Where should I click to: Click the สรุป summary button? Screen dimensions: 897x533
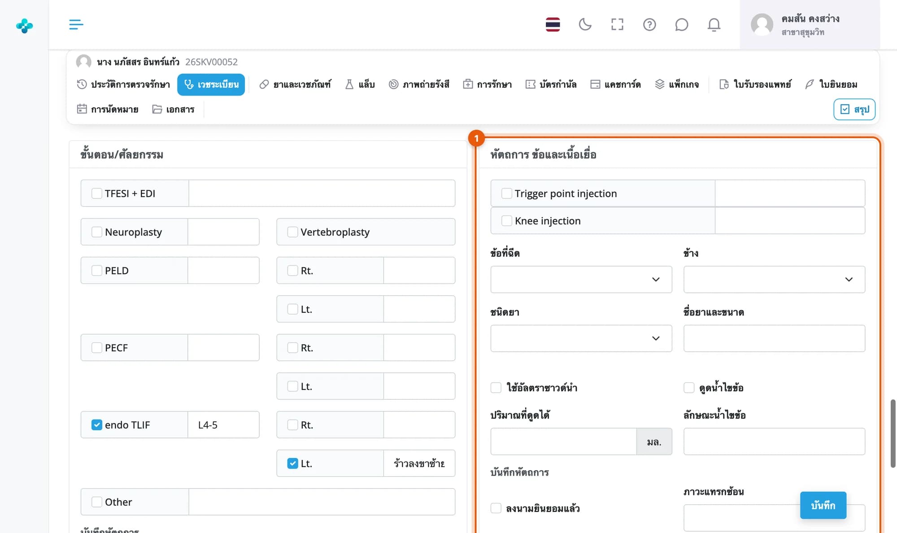click(x=854, y=109)
